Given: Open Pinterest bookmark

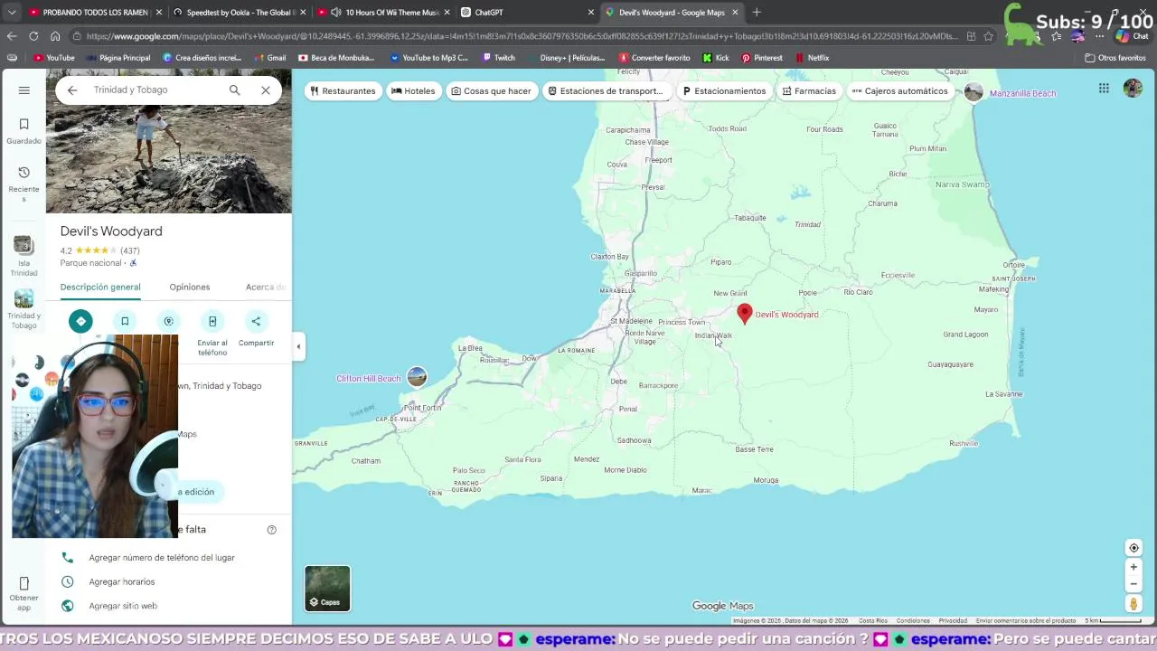Looking at the screenshot, I should pyautogui.click(x=762, y=58).
